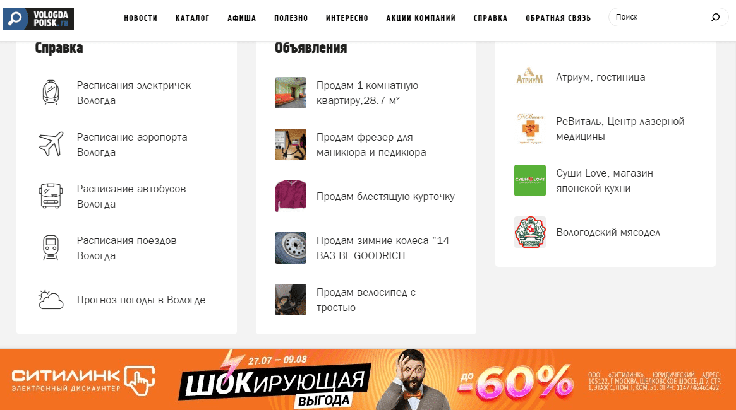
Task: Open link 'РеВиталь, Центр лазерной медицины'
Action: click(x=620, y=129)
